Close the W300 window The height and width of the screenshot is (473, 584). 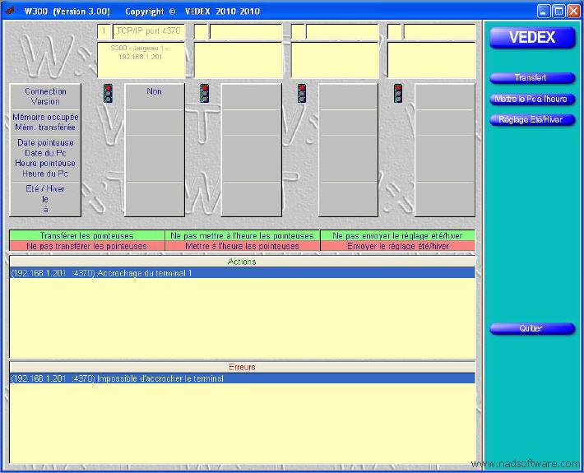(x=573, y=12)
